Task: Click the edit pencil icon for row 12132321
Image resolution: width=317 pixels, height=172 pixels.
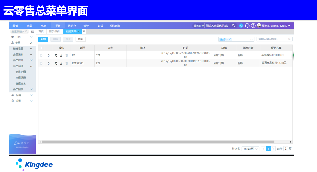Action: coord(61,63)
